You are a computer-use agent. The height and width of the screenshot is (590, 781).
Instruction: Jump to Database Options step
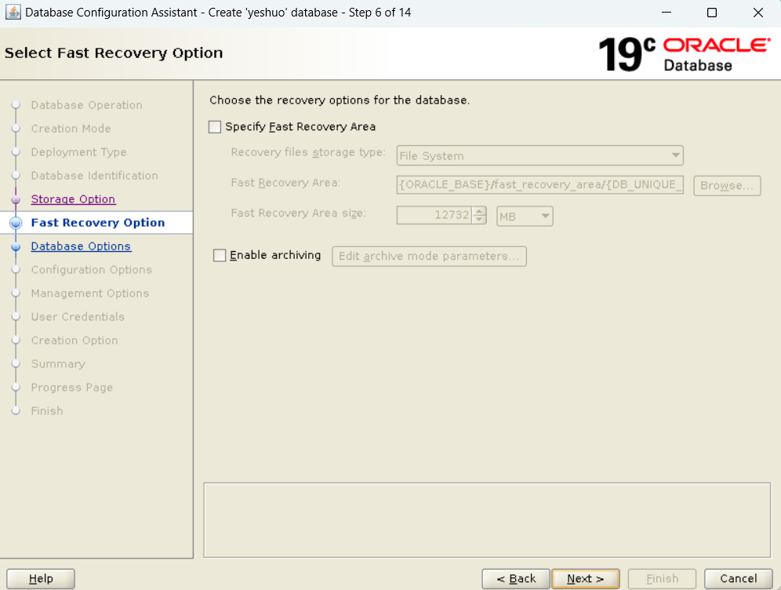[x=81, y=246]
